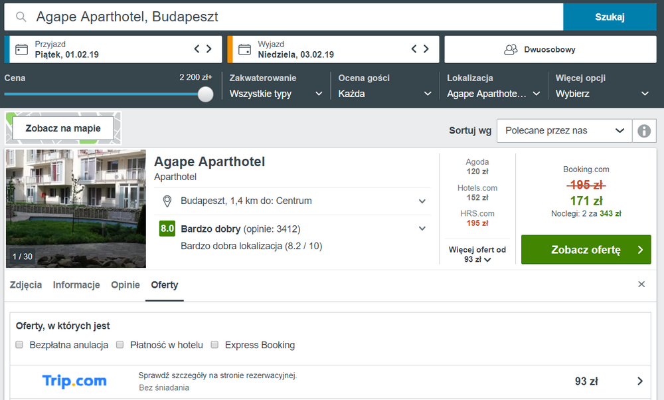Open the Agape Aparthotel photo thumbnail
The image size is (664, 400).
[x=76, y=209]
